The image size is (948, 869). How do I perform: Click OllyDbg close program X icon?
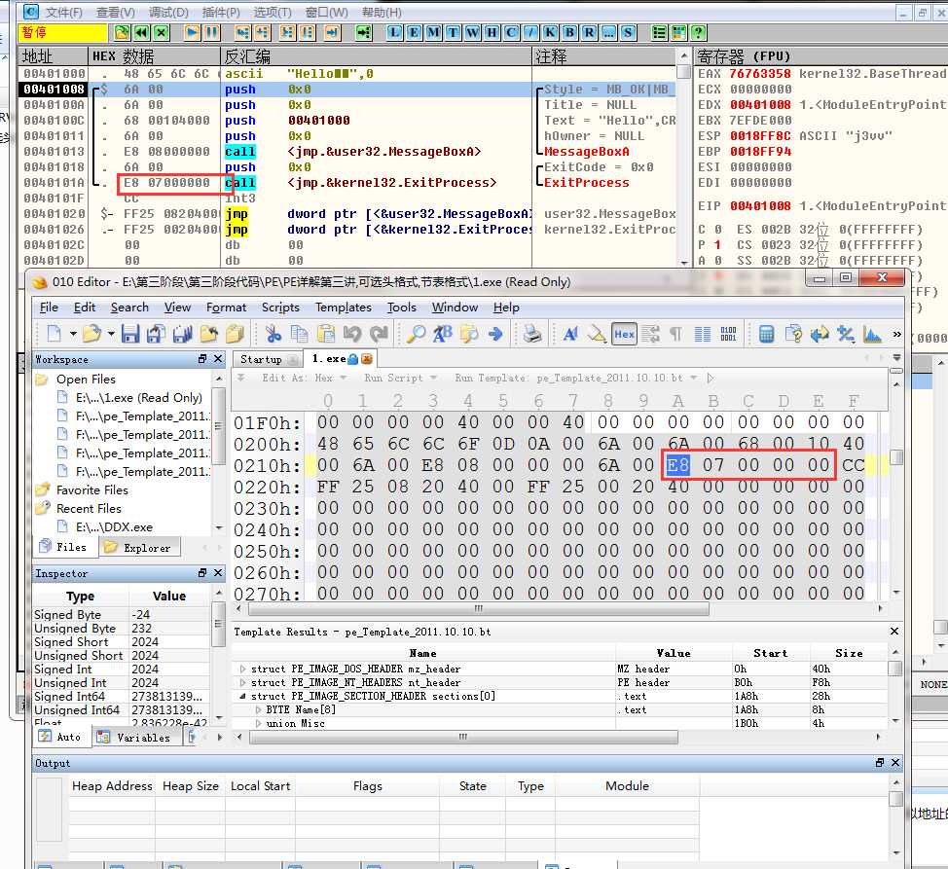coord(162,33)
